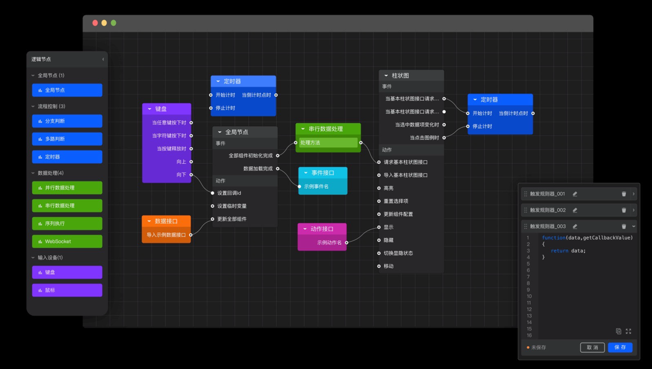
Task: Delete 触发规则器_003 with its trash icon
Action: click(x=624, y=226)
